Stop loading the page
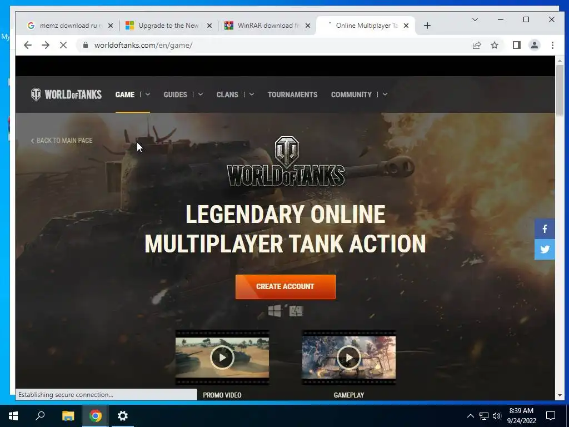This screenshot has height=427, width=569. (x=63, y=45)
